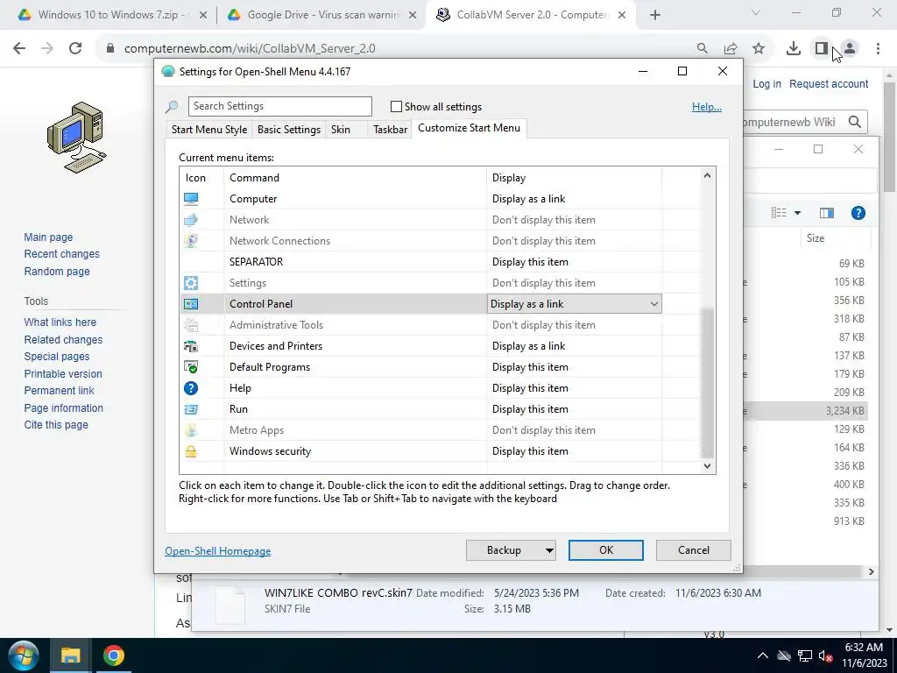
Task: Switch to Skin tab
Action: click(341, 130)
